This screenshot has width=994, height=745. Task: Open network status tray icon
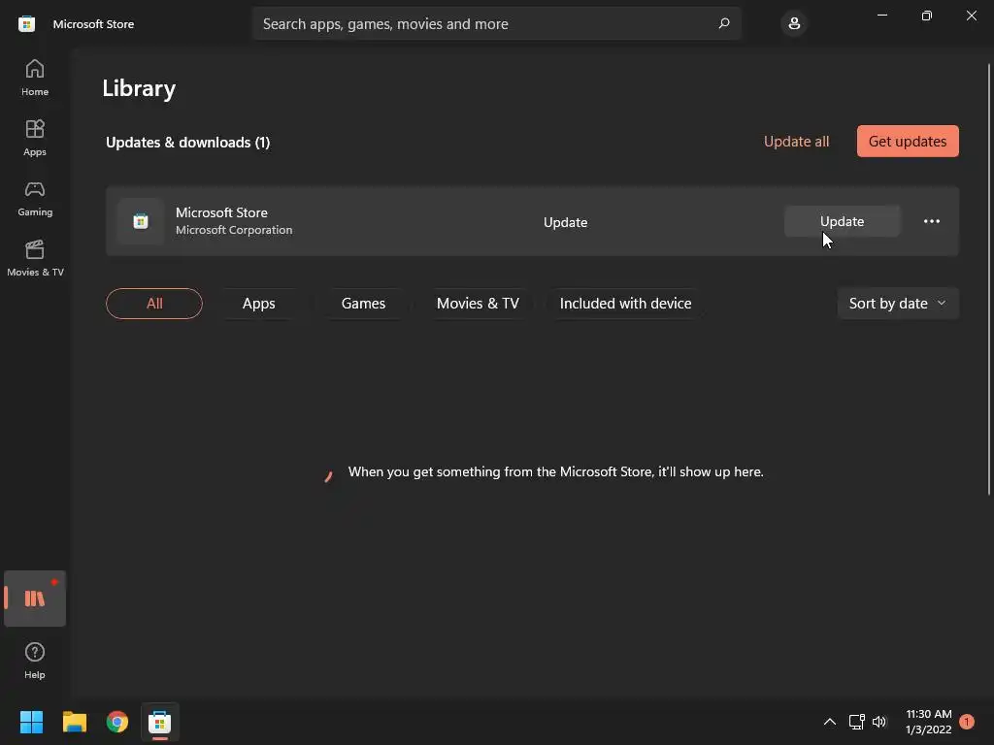[856, 722]
